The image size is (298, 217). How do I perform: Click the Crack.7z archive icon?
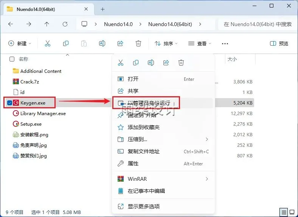pos(16,82)
